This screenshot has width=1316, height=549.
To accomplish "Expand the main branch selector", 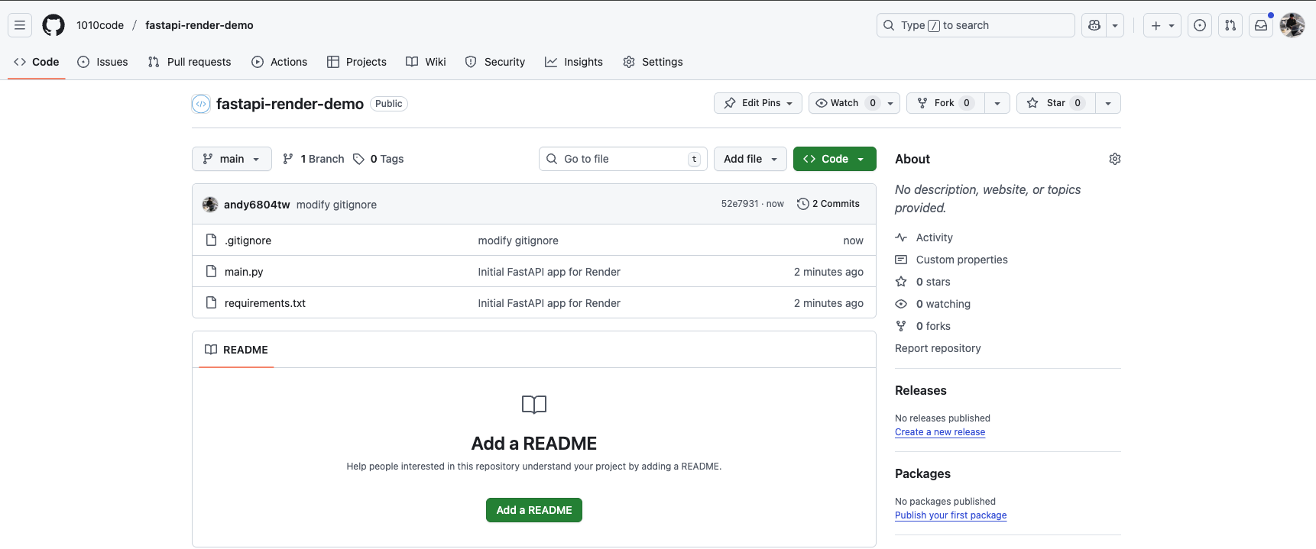I will 232,159.
